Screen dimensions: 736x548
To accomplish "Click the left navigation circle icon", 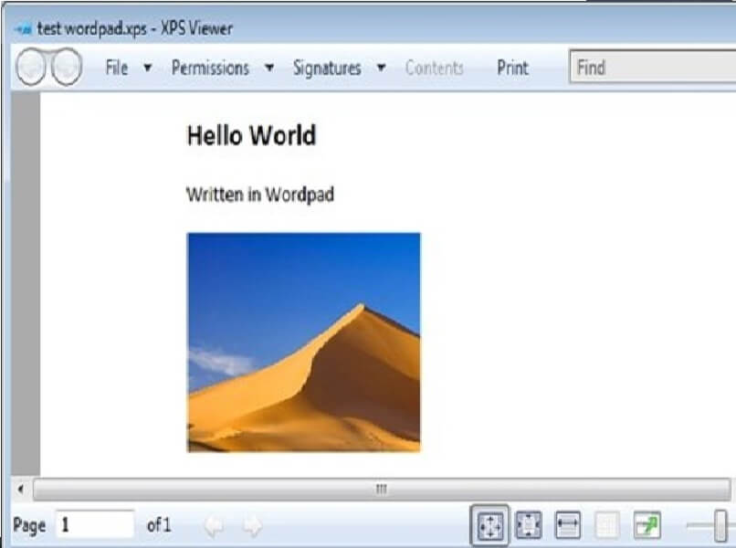I will 31,67.
